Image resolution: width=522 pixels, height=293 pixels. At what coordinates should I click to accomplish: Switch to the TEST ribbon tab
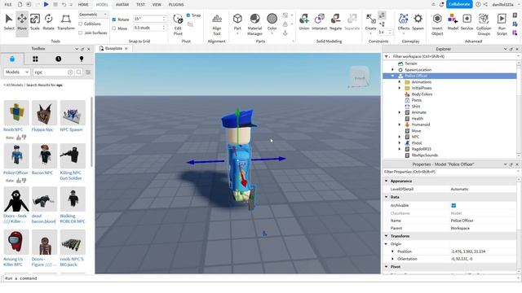141,5
